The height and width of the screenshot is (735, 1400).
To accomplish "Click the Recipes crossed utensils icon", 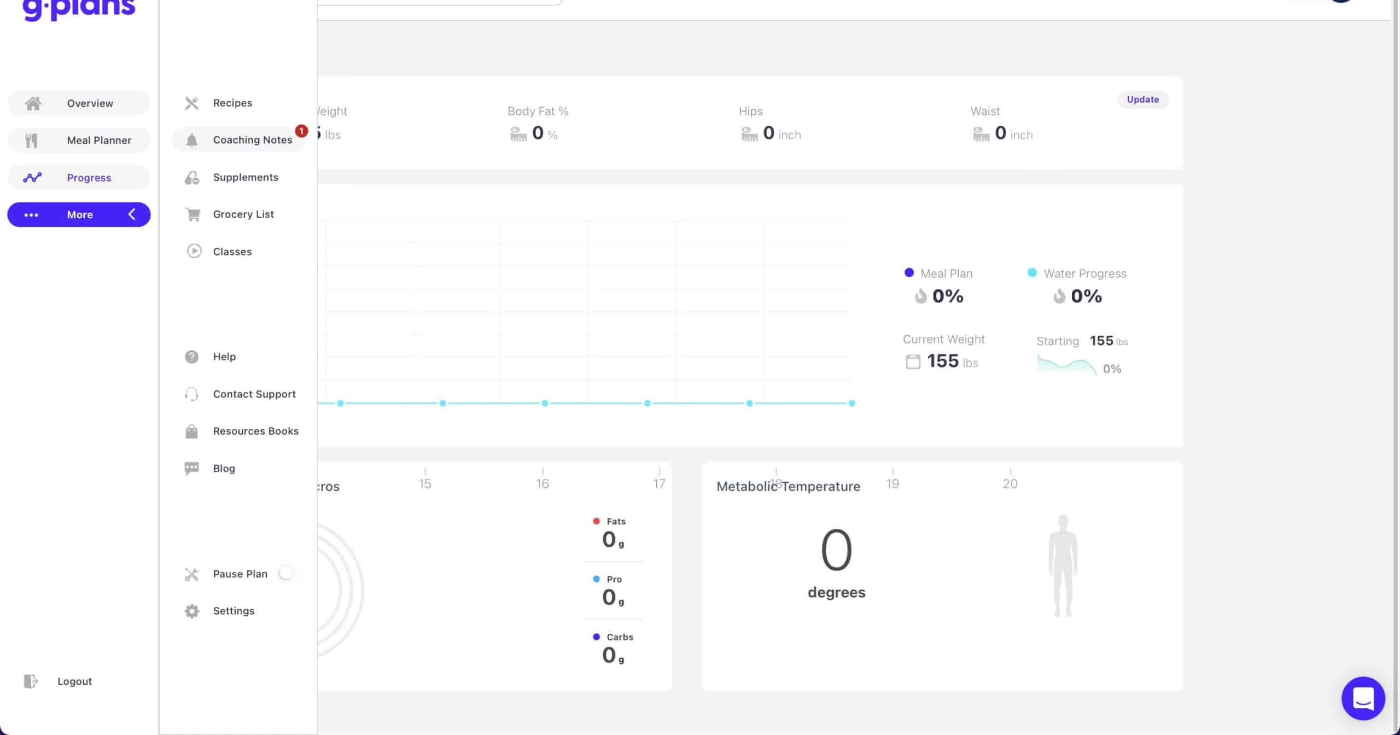I will (191, 103).
